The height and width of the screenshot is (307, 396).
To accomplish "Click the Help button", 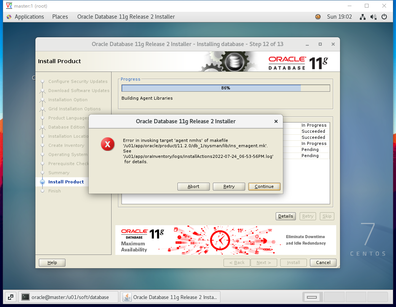I will 52,262.
